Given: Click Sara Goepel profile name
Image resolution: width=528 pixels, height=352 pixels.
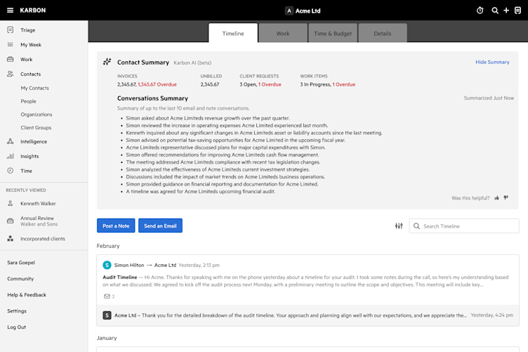Looking at the screenshot, I should pyautogui.click(x=21, y=262).
